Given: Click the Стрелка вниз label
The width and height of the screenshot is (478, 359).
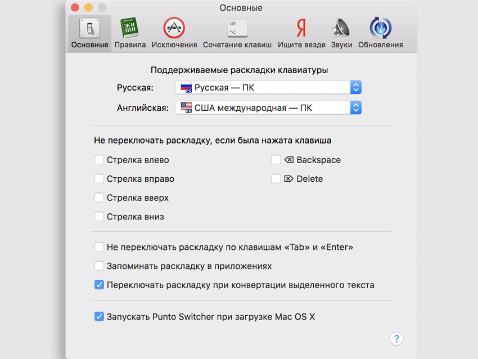Looking at the screenshot, I should coord(136,217).
